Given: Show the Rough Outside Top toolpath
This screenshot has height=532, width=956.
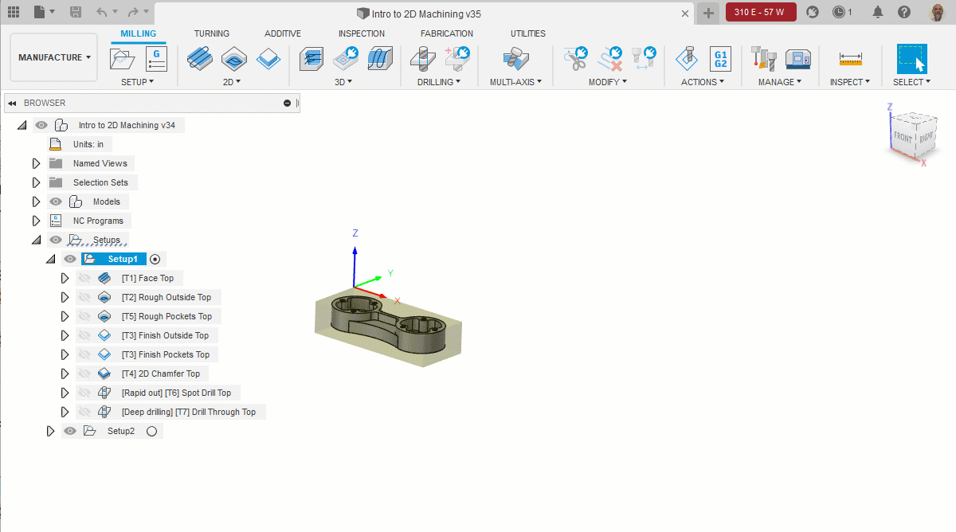Looking at the screenshot, I should [x=84, y=297].
